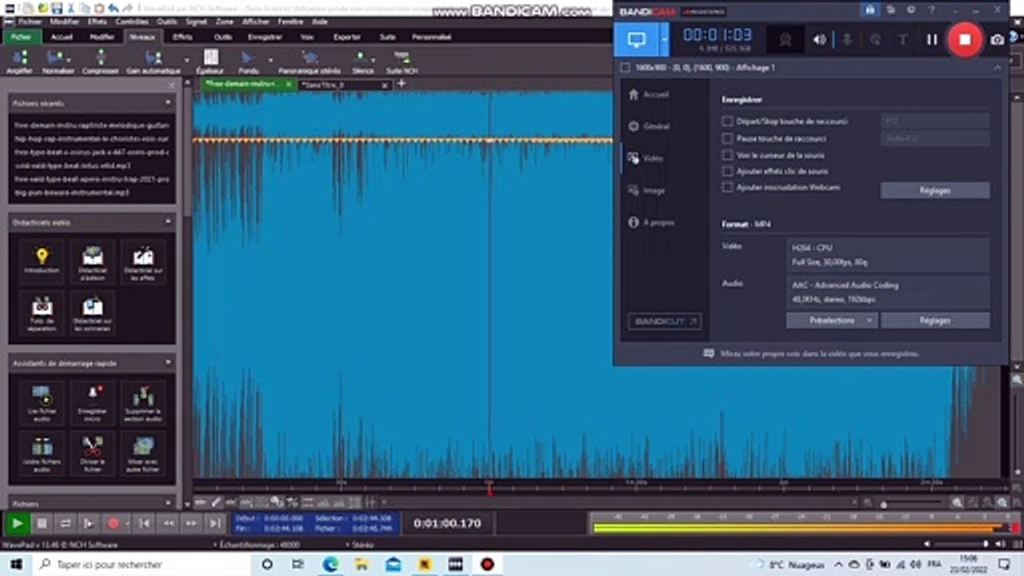Open Suite NCH icon
1024x576 pixels.
(402, 58)
